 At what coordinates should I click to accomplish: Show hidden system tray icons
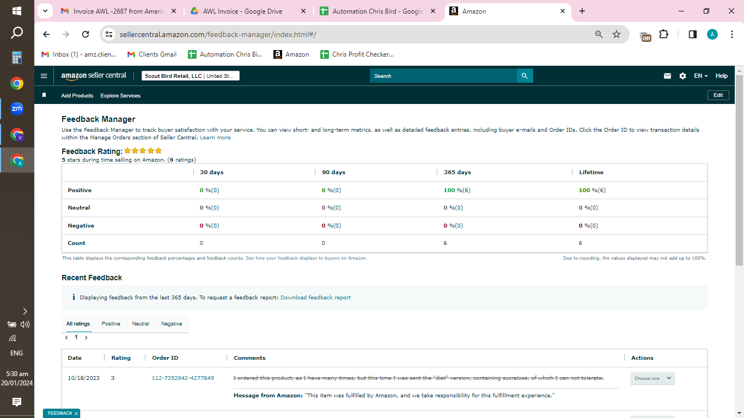coord(25,311)
